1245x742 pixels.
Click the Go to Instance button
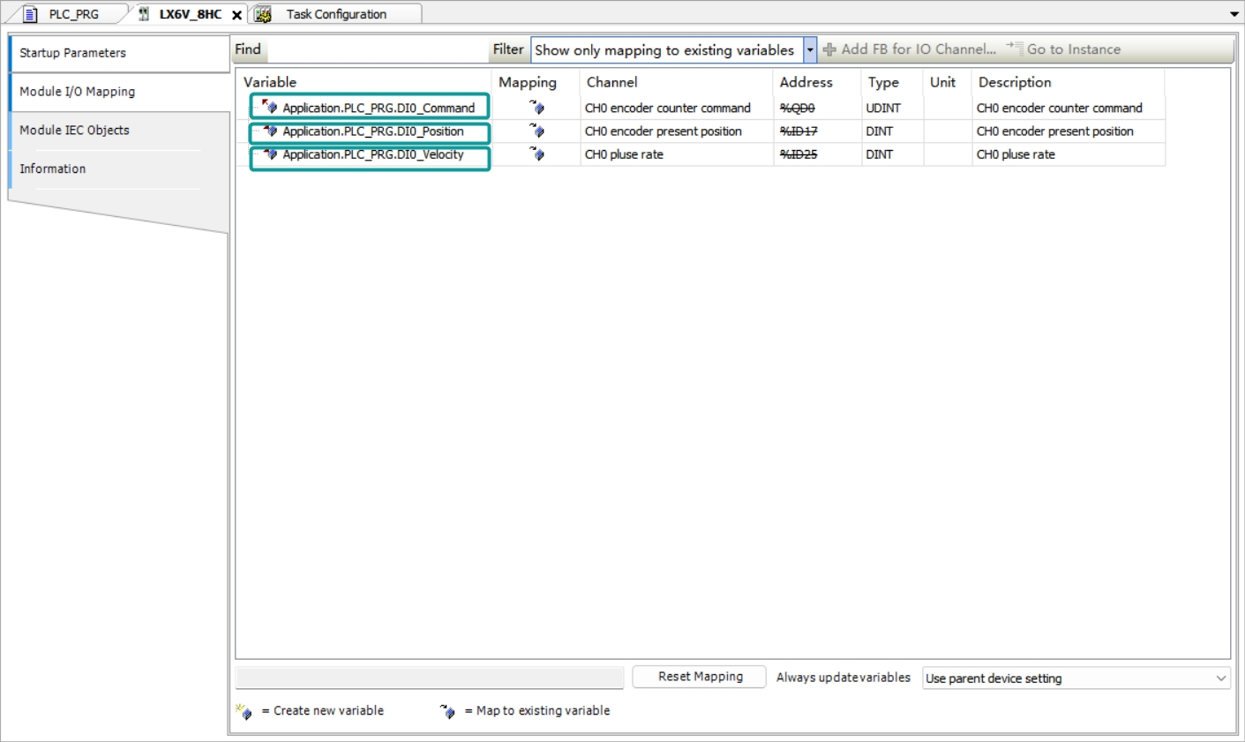click(1063, 49)
